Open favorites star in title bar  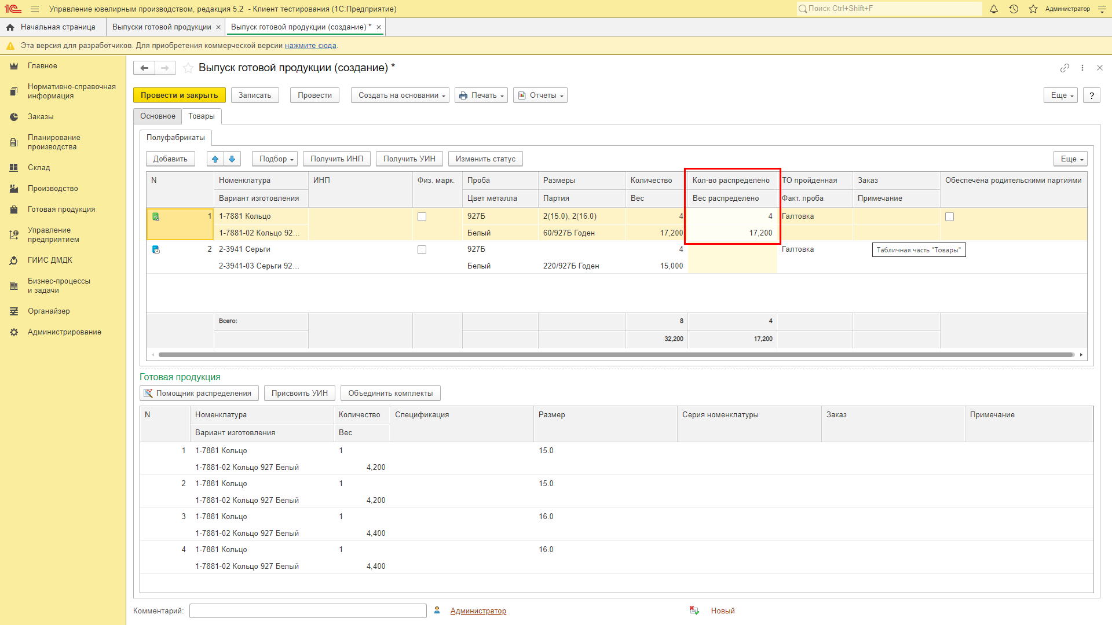point(1033,9)
